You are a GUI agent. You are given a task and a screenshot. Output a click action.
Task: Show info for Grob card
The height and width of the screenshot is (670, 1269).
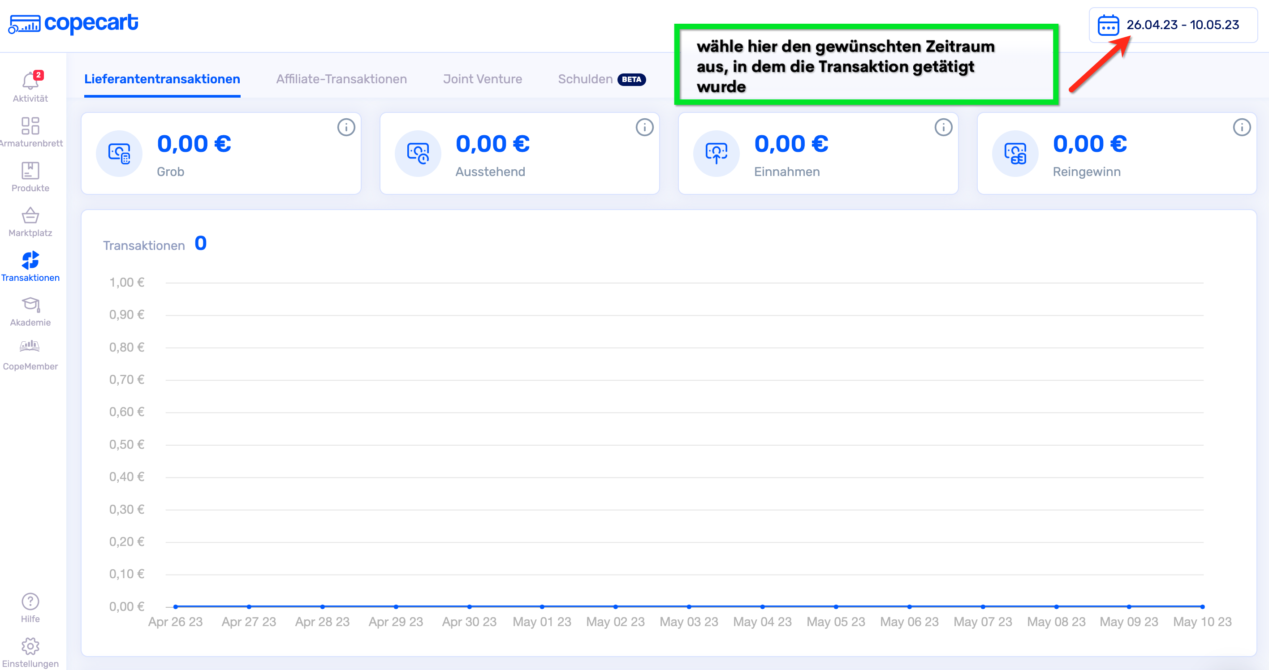[x=346, y=128]
